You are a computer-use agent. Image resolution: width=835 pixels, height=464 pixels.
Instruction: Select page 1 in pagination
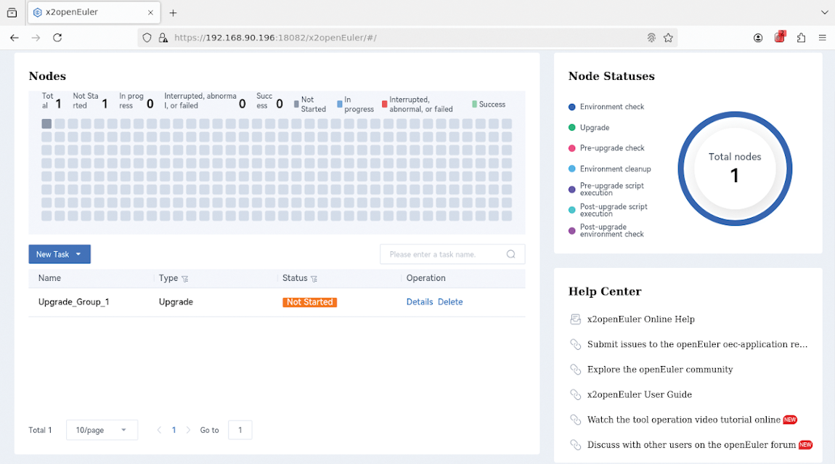[174, 430]
